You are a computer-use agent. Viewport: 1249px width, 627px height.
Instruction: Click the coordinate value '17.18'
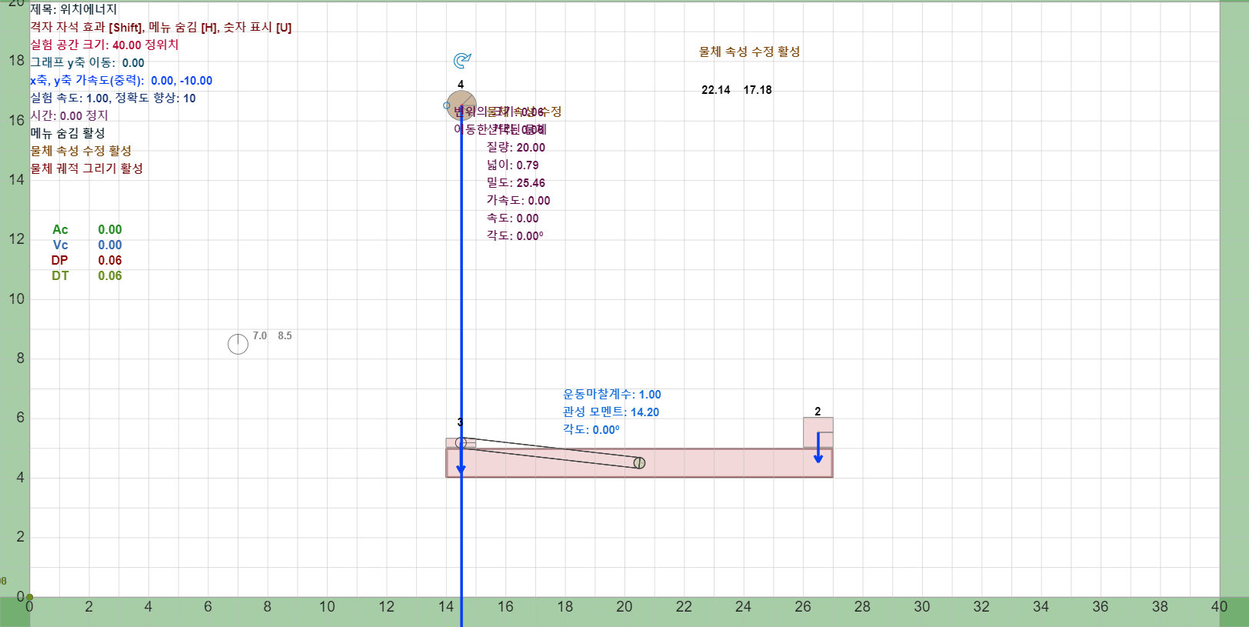click(x=758, y=90)
